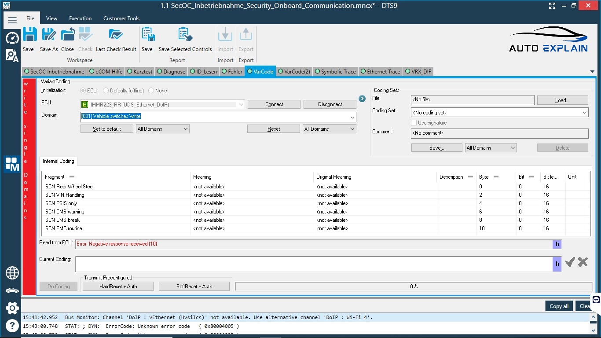The width and height of the screenshot is (601, 338).
Task: Click the globe icon in sidebar
Action: (x=12, y=273)
